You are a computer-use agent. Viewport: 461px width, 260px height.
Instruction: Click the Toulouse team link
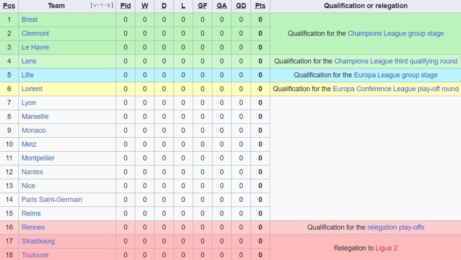click(x=35, y=255)
